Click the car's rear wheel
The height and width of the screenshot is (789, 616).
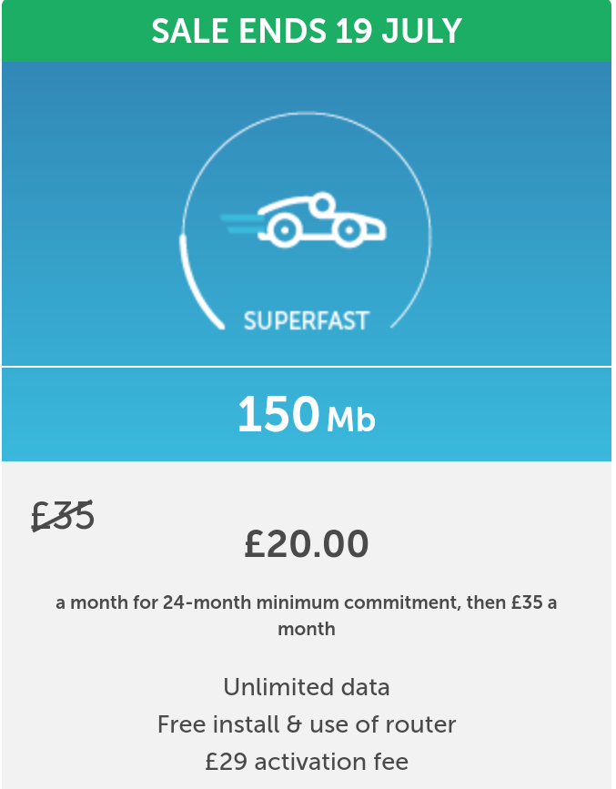click(285, 230)
